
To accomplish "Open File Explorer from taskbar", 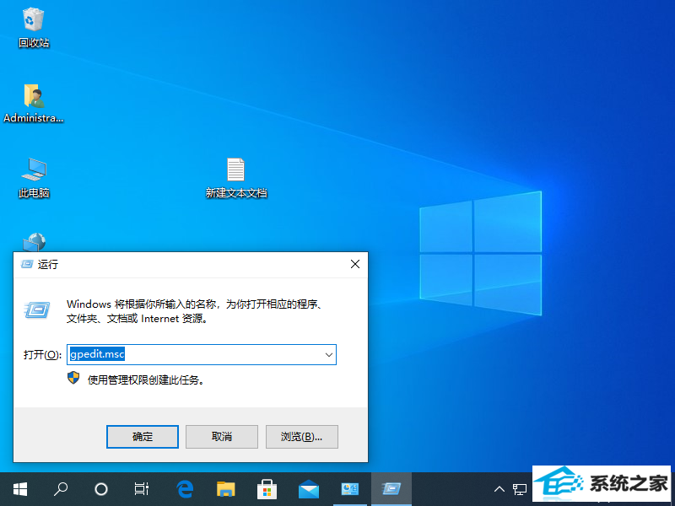I will [x=225, y=489].
